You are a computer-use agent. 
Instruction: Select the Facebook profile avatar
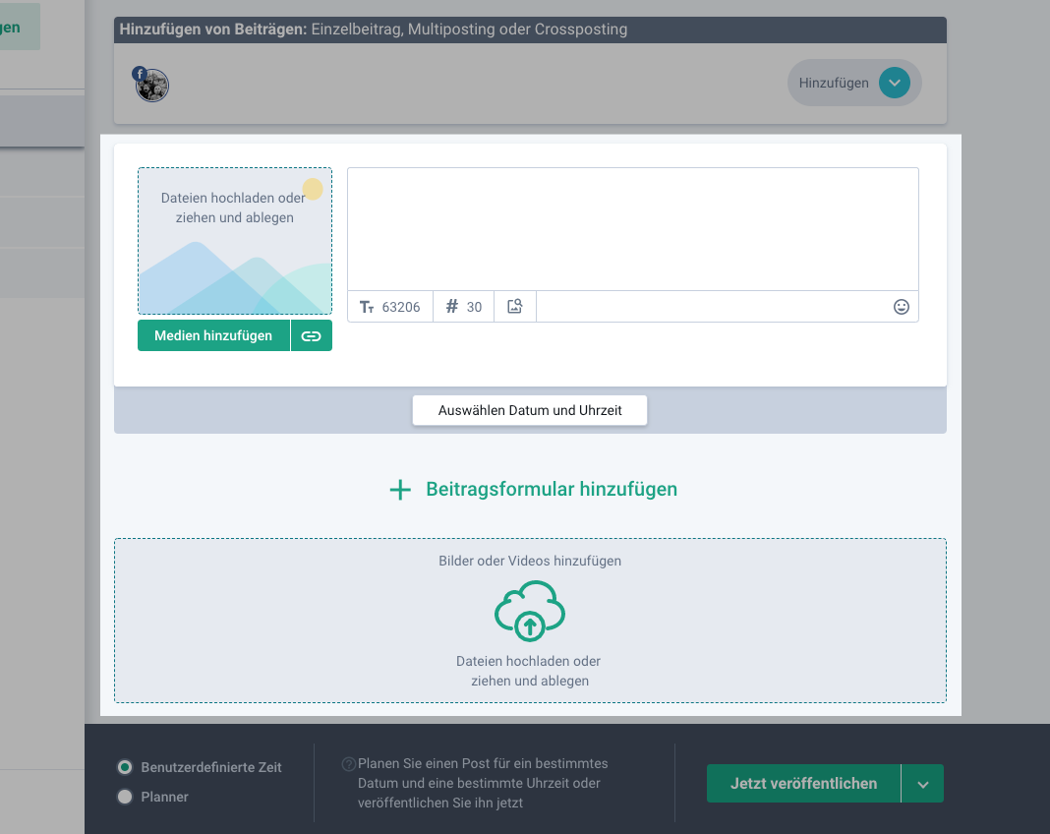pyautogui.click(x=152, y=85)
